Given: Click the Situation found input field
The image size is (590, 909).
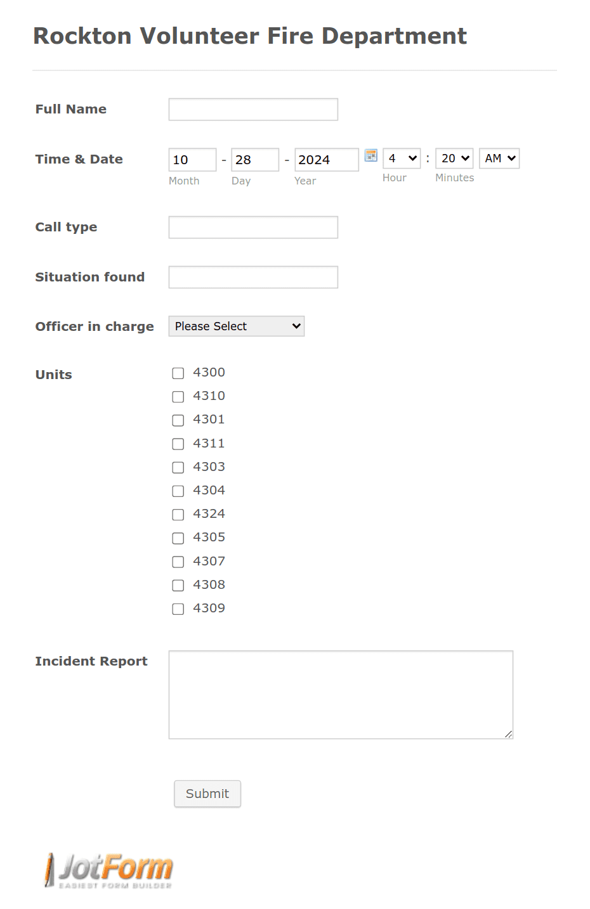Looking at the screenshot, I should click(252, 277).
